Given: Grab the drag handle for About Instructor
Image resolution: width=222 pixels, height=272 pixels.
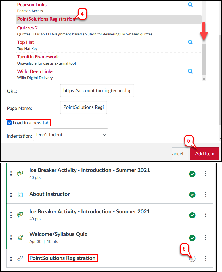Looking at the screenshot, I should click(11, 194).
